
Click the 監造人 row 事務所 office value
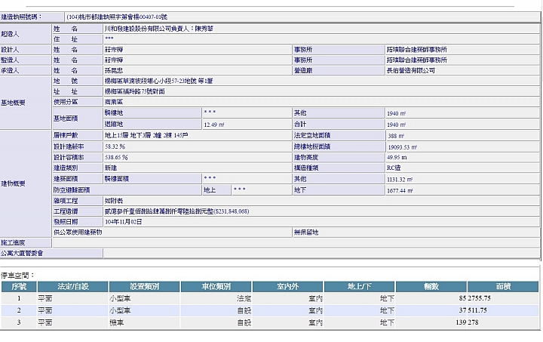(417, 60)
